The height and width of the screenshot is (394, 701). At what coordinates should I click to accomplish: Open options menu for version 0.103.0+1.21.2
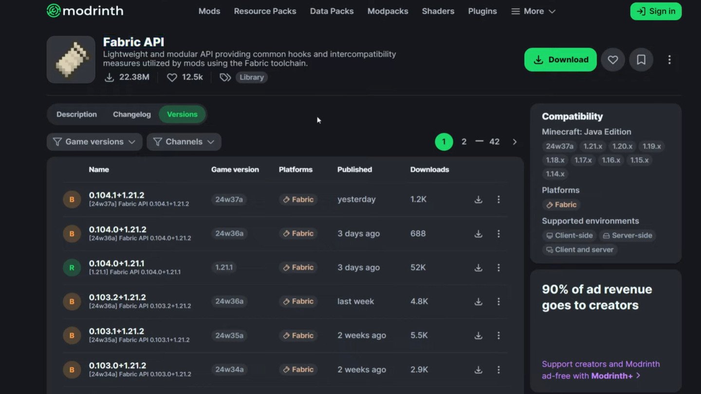[498, 370]
